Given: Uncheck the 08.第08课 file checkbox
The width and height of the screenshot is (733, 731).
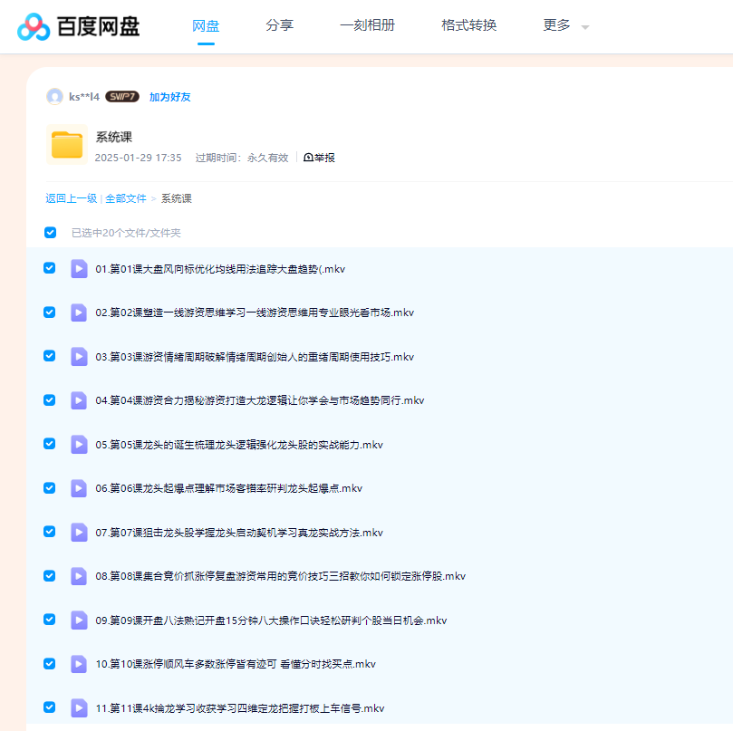Looking at the screenshot, I should [x=50, y=575].
